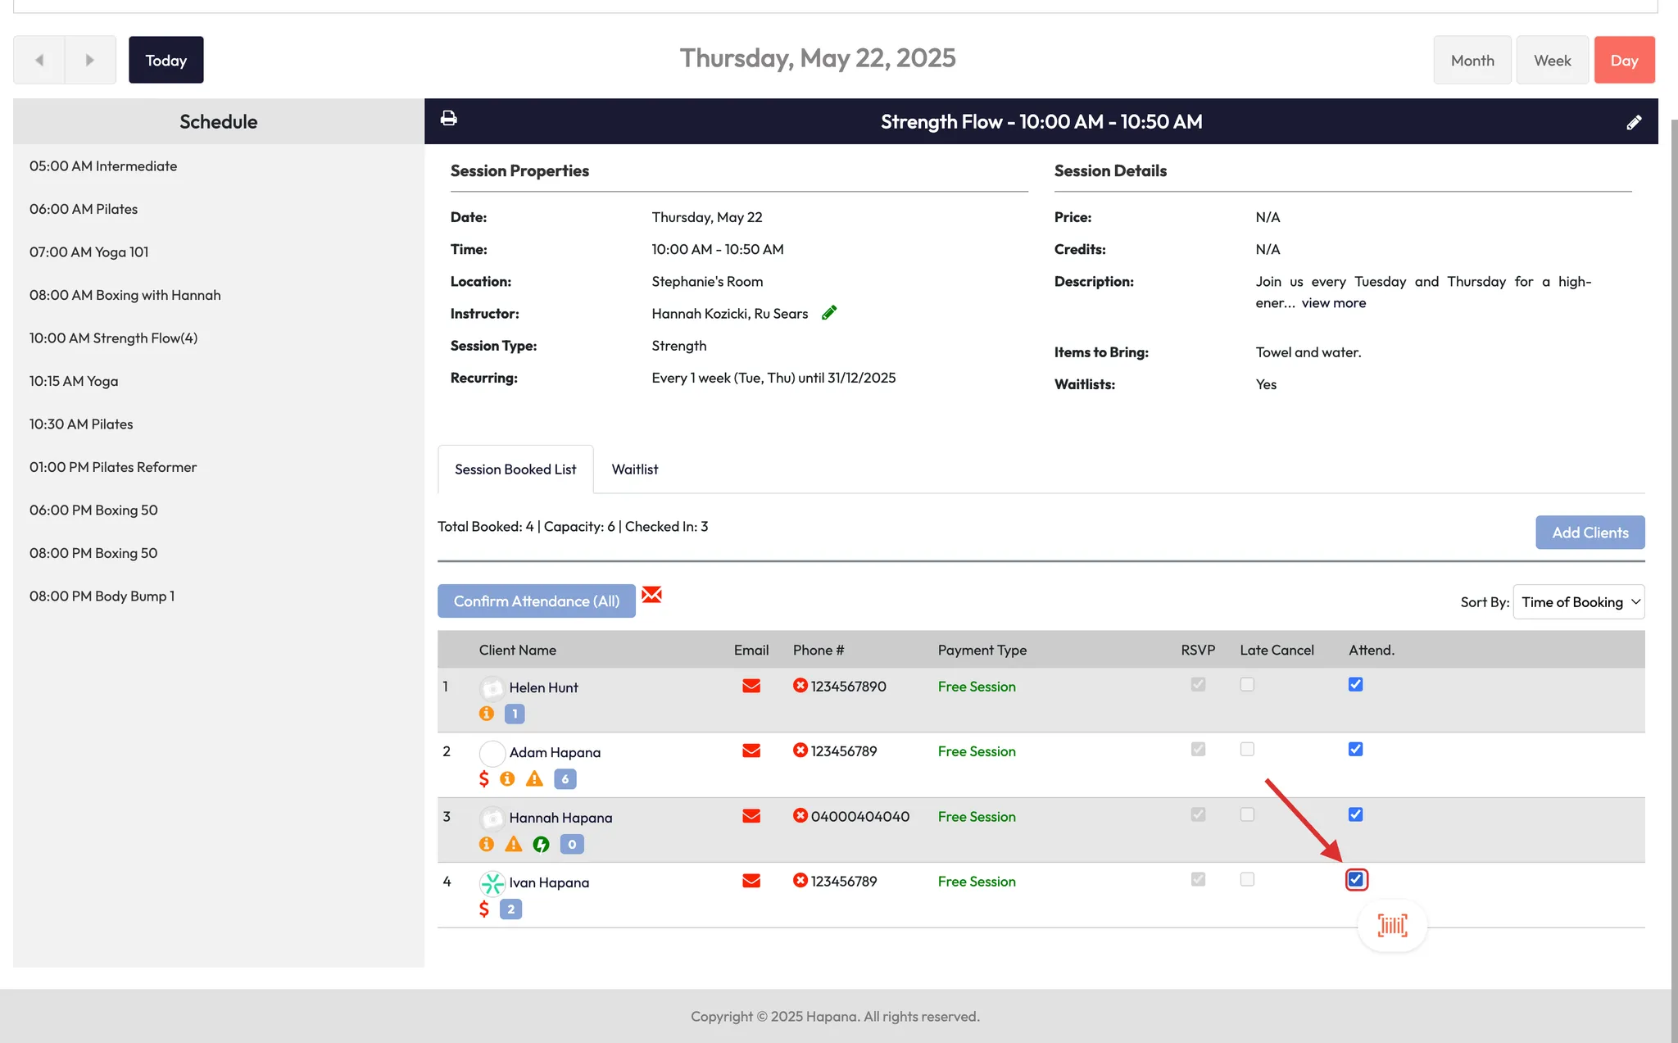Go to next day with right arrow

click(x=90, y=60)
